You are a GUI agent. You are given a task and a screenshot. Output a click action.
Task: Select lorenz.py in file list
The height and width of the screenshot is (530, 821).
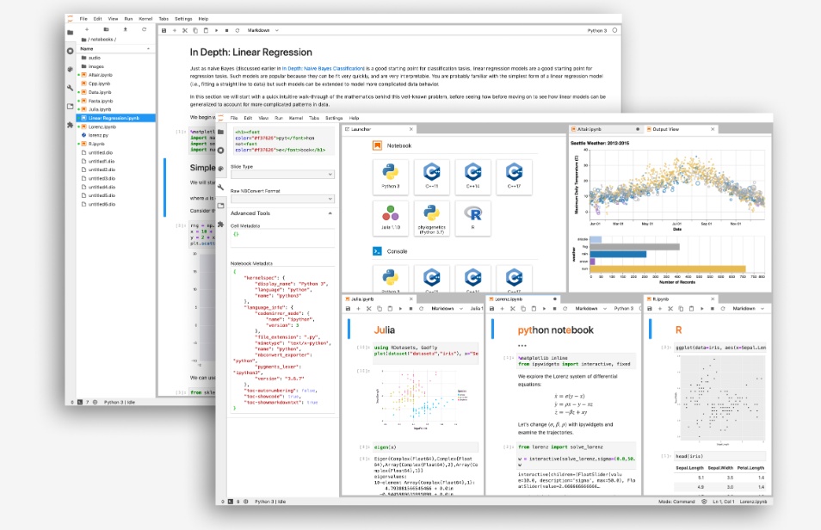[115, 135]
